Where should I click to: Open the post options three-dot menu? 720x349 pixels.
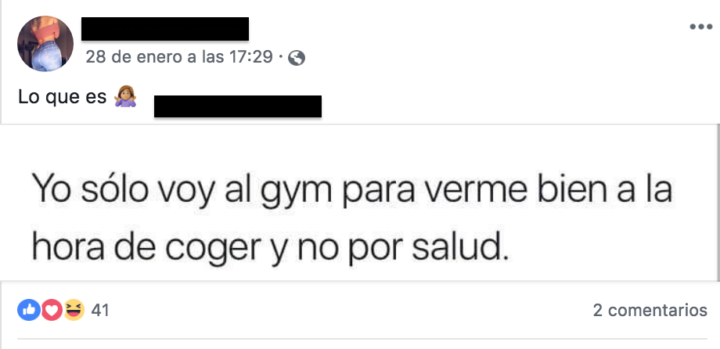[700, 27]
